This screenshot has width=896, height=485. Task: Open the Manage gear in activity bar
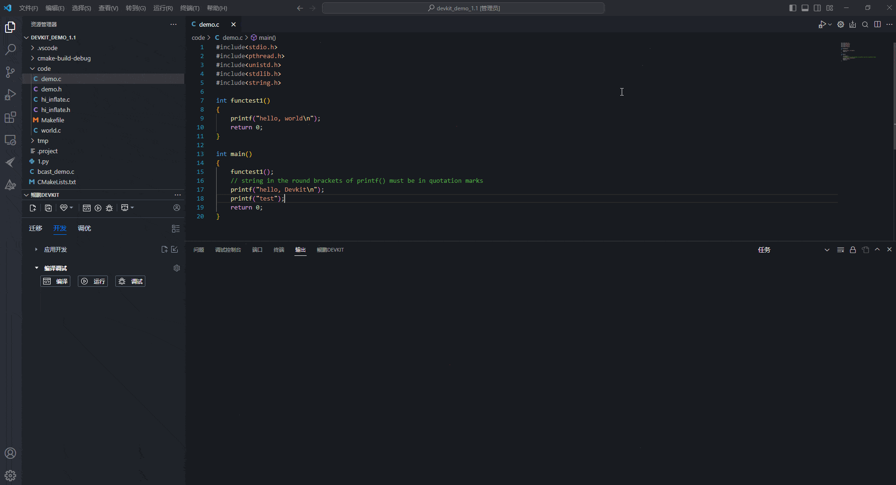click(x=10, y=476)
